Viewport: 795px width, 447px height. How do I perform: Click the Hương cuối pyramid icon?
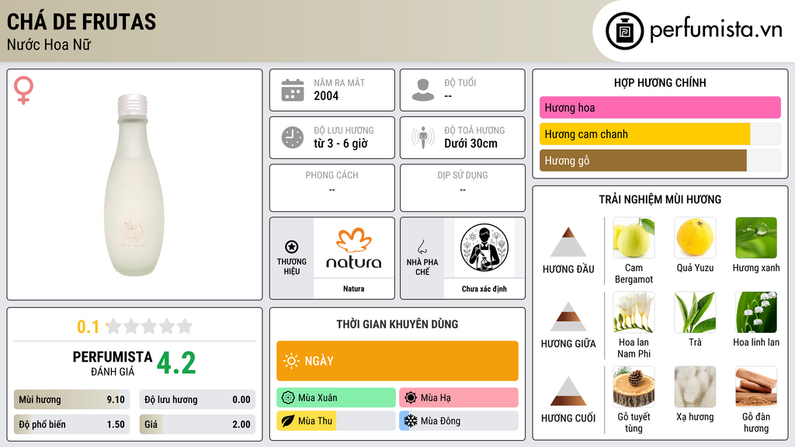click(x=568, y=391)
